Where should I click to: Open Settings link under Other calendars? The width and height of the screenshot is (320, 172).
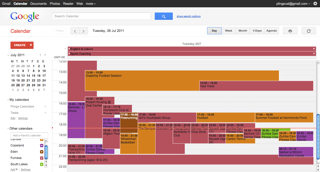pos(26,170)
